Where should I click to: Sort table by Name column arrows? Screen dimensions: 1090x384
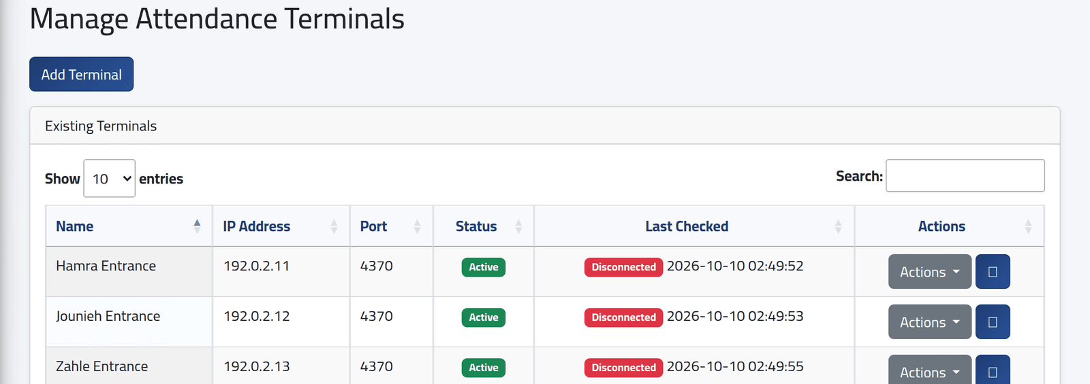coord(197,226)
